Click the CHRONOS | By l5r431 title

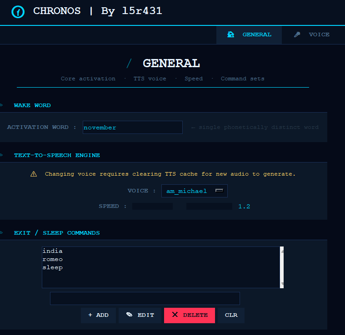point(98,11)
